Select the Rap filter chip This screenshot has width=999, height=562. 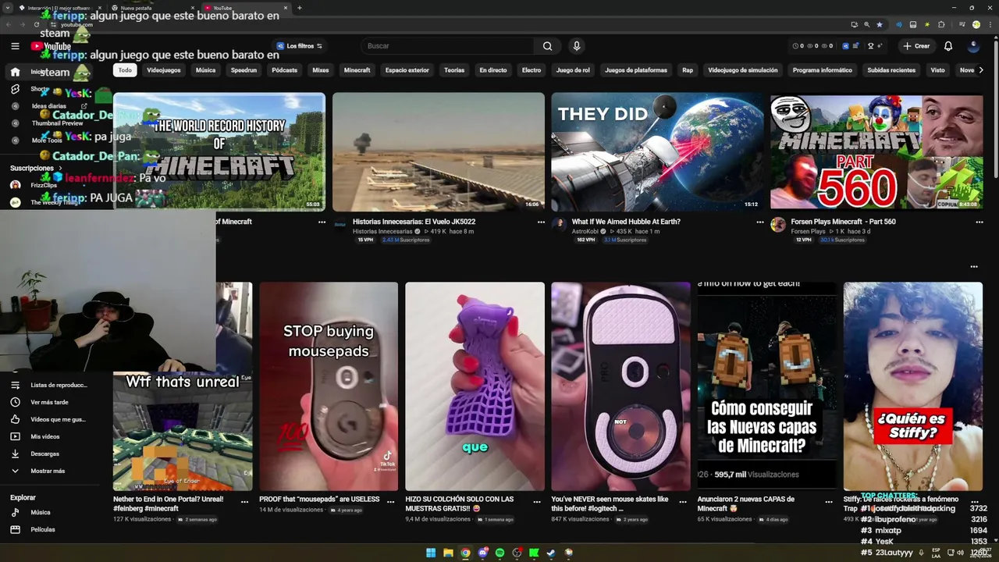(x=688, y=70)
